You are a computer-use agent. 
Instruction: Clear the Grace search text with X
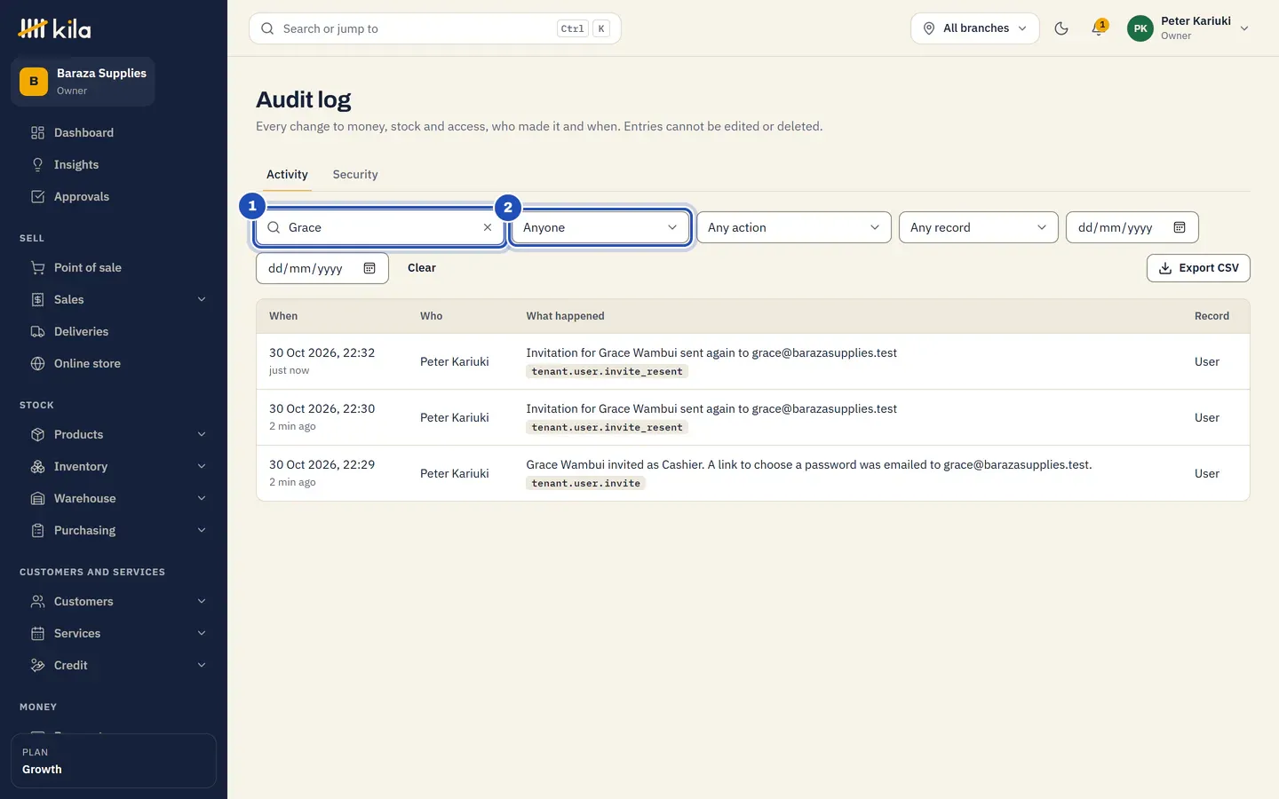coord(488,227)
